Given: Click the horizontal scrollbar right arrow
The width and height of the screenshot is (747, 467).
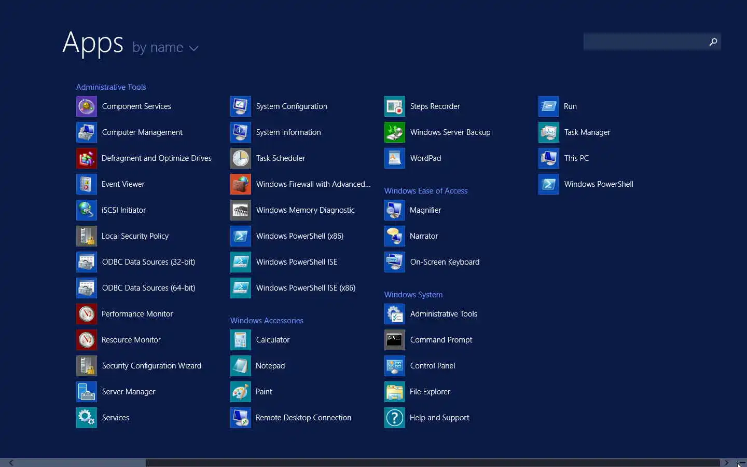Looking at the screenshot, I should tap(726, 462).
